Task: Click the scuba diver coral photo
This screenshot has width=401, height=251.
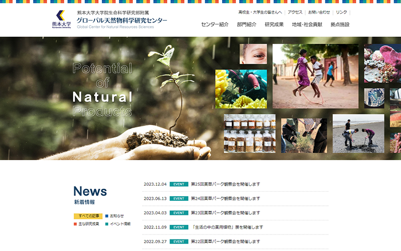Action: (x=241, y=89)
